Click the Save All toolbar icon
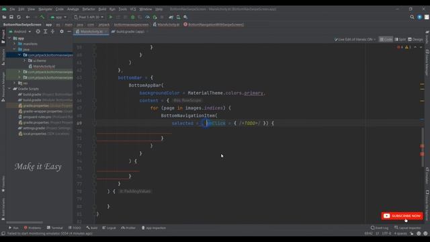430x242 pixels. (11, 17)
